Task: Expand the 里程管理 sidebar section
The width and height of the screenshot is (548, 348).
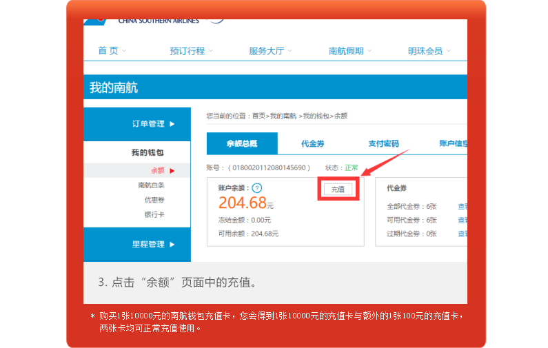Action: pyautogui.click(x=153, y=245)
